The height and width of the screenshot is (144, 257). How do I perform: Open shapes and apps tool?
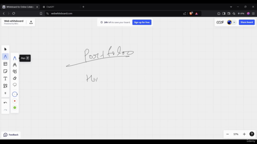click(x=5, y=86)
